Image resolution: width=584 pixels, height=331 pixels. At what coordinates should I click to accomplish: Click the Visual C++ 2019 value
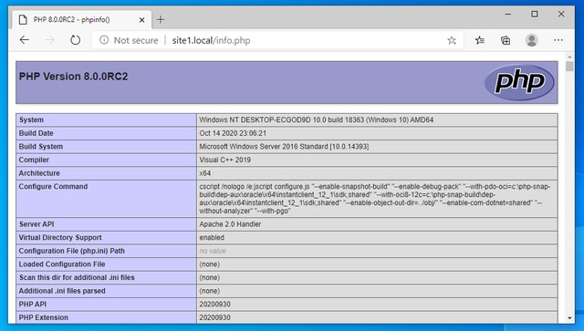225,160
